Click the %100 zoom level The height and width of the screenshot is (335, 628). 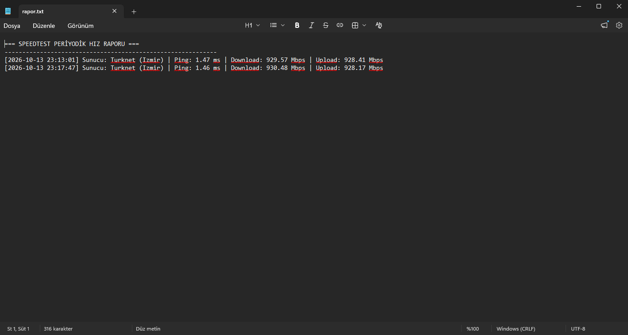473,329
